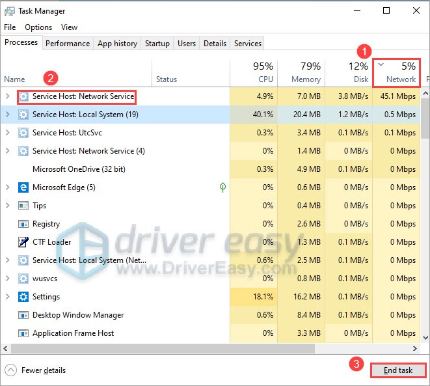Expand the Service Host: Network Service group
Screen dimensions: 430x386
tap(8, 96)
